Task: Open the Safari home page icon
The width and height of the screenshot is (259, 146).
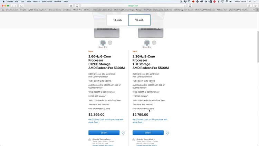Action: tap(71, 6)
